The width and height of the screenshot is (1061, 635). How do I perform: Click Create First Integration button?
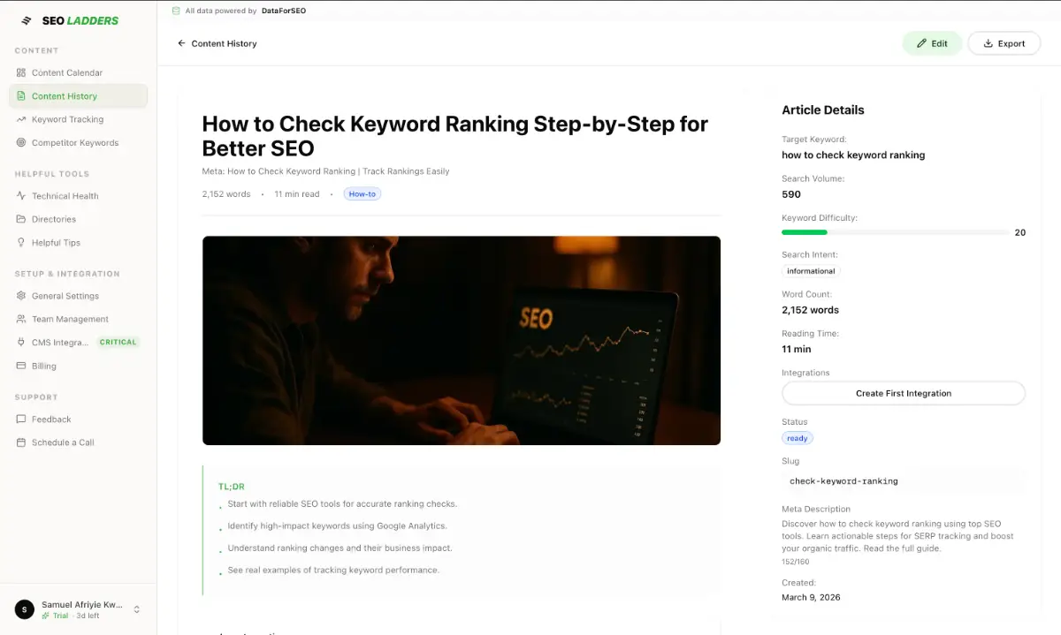pos(904,393)
